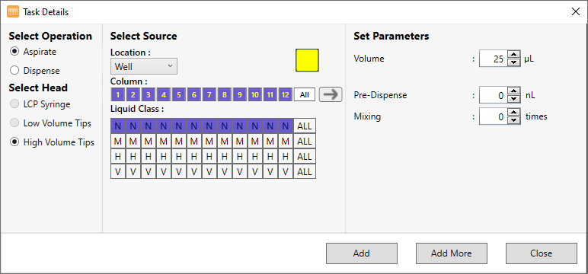Viewport: 588px width, 274px height.
Task: Increase Volume with the up arrow
Action: (x=514, y=55)
